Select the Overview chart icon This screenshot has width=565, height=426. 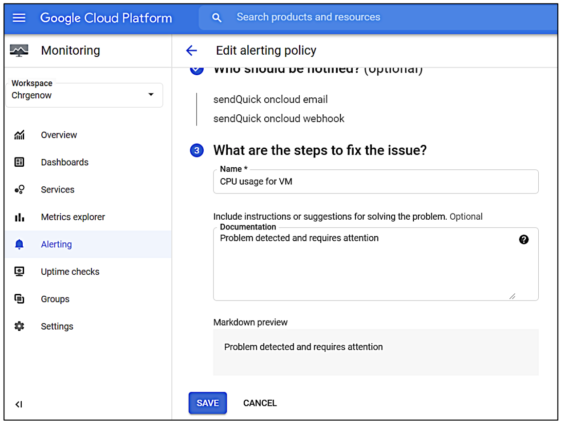20,135
